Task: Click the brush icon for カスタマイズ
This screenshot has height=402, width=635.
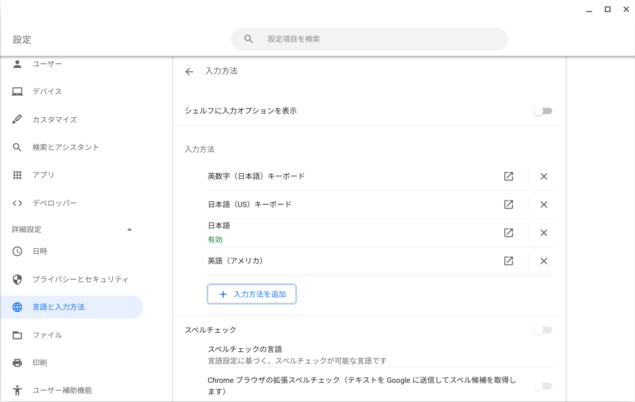Action: pos(17,119)
